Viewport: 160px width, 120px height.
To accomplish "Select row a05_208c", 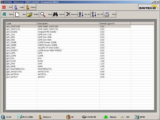I will (x=68, y=37).
